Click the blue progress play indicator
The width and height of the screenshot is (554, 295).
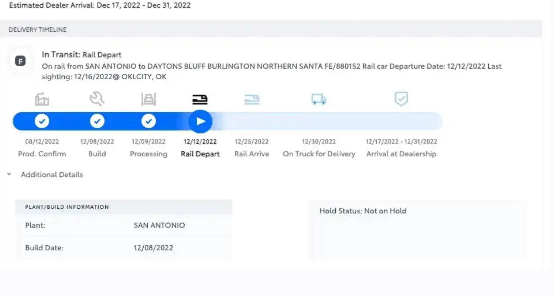(x=200, y=121)
